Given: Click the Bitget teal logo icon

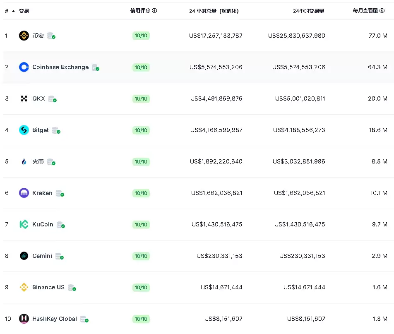Looking at the screenshot, I should [x=24, y=130].
